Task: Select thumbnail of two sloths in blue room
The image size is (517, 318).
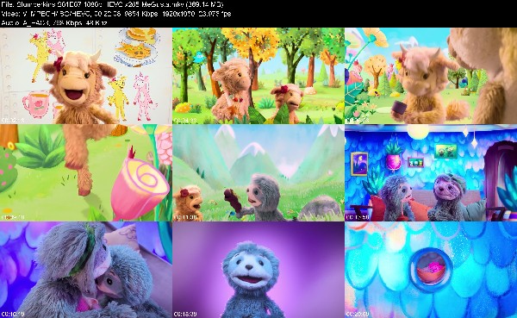Action: click(x=431, y=173)
